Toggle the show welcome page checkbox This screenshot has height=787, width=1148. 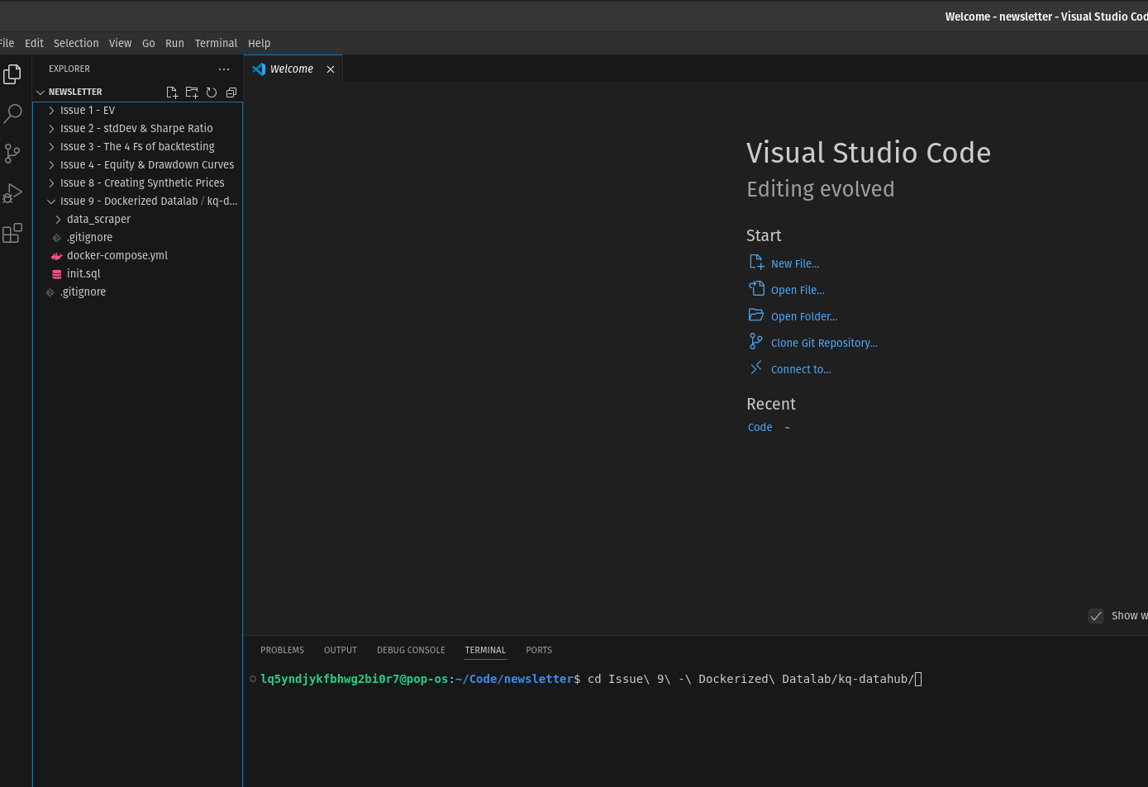(x=1096, y=616)
